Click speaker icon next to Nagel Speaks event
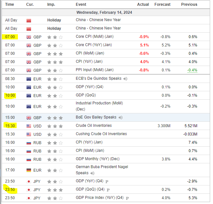 (x=92, y=173)
